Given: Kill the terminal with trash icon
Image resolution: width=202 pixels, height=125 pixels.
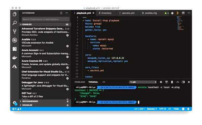Looking at the screenshot, I should point(172,82).
